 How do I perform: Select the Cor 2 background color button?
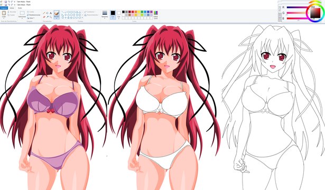point(119,15)
